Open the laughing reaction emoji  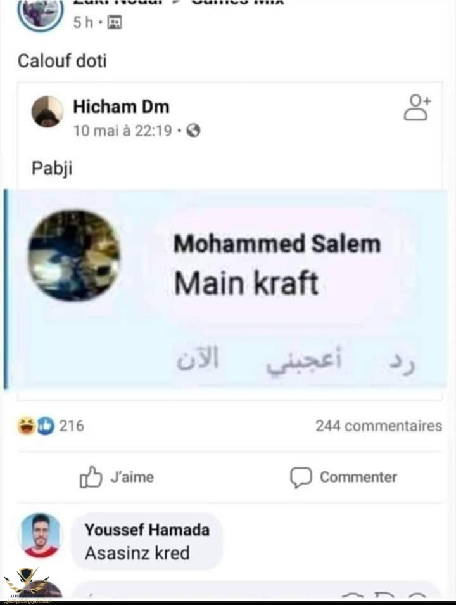click(27, 426)
